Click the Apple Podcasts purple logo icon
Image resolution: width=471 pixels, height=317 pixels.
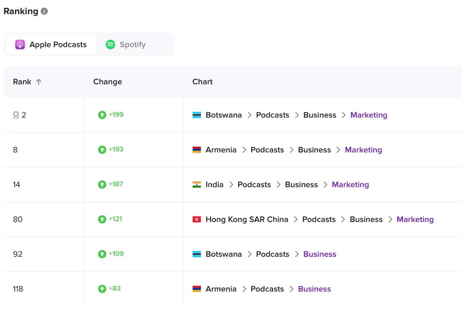pos(20,45)
